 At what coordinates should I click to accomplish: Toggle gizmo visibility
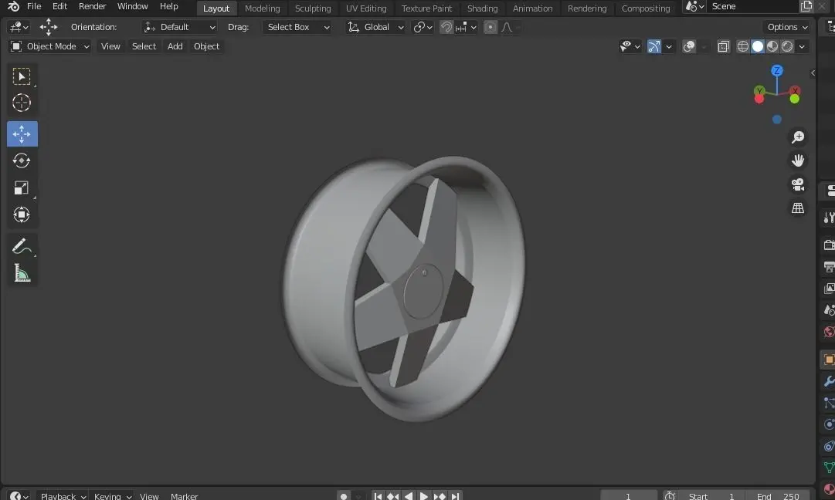click(x=654, y=46)
